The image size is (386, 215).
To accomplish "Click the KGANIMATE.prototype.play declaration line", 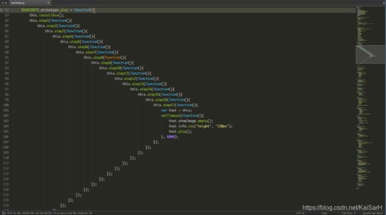I will 58,10.
